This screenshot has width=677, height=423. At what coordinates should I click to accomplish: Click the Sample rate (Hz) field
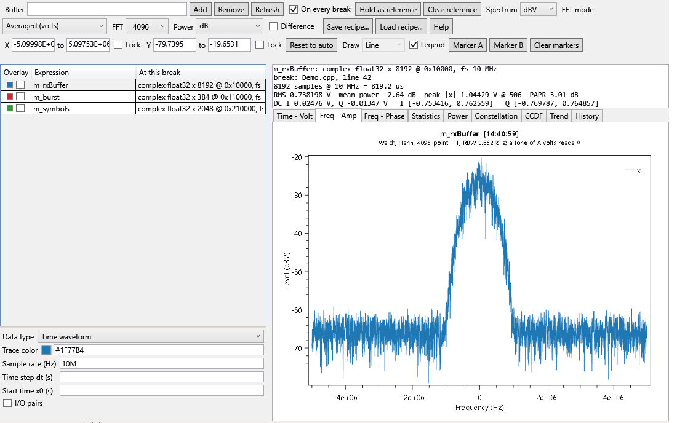point(161,364)
